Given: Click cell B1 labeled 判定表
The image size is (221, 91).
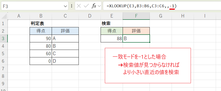Looking at the screenshot, I should pyautogui.click(x=41, y=23).
